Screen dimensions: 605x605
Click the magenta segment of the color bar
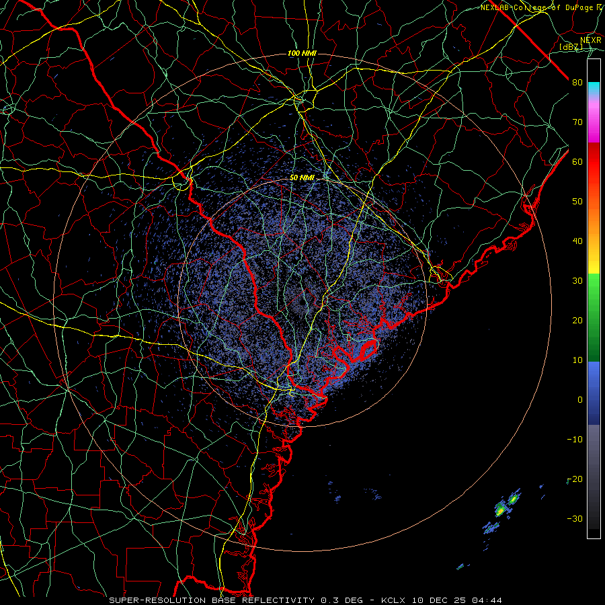coord(594,123)
